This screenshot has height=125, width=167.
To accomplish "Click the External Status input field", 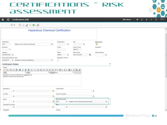I will pyautogui.click(x=99, y=55).
